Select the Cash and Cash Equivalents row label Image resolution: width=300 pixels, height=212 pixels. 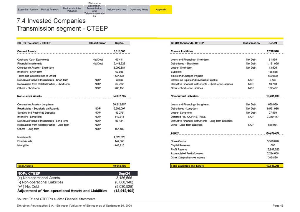[x=33, y=60]
